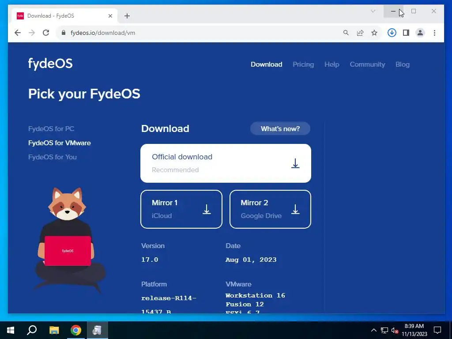452x339 pixels.
Task: Open the Community nav item
Action: 367,64
